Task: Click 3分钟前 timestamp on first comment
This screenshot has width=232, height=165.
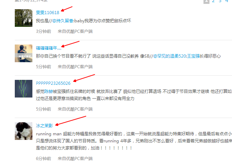Action: click(x=44, y=31)
